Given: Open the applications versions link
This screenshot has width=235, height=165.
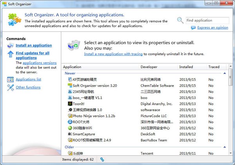Looking at the screenshot, I should click(x=40, y=63).
